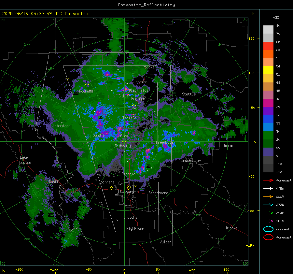Viewport: 293px width, 274px height.
Task: Click the Okotoks town label
Action: tap(130, 217)
